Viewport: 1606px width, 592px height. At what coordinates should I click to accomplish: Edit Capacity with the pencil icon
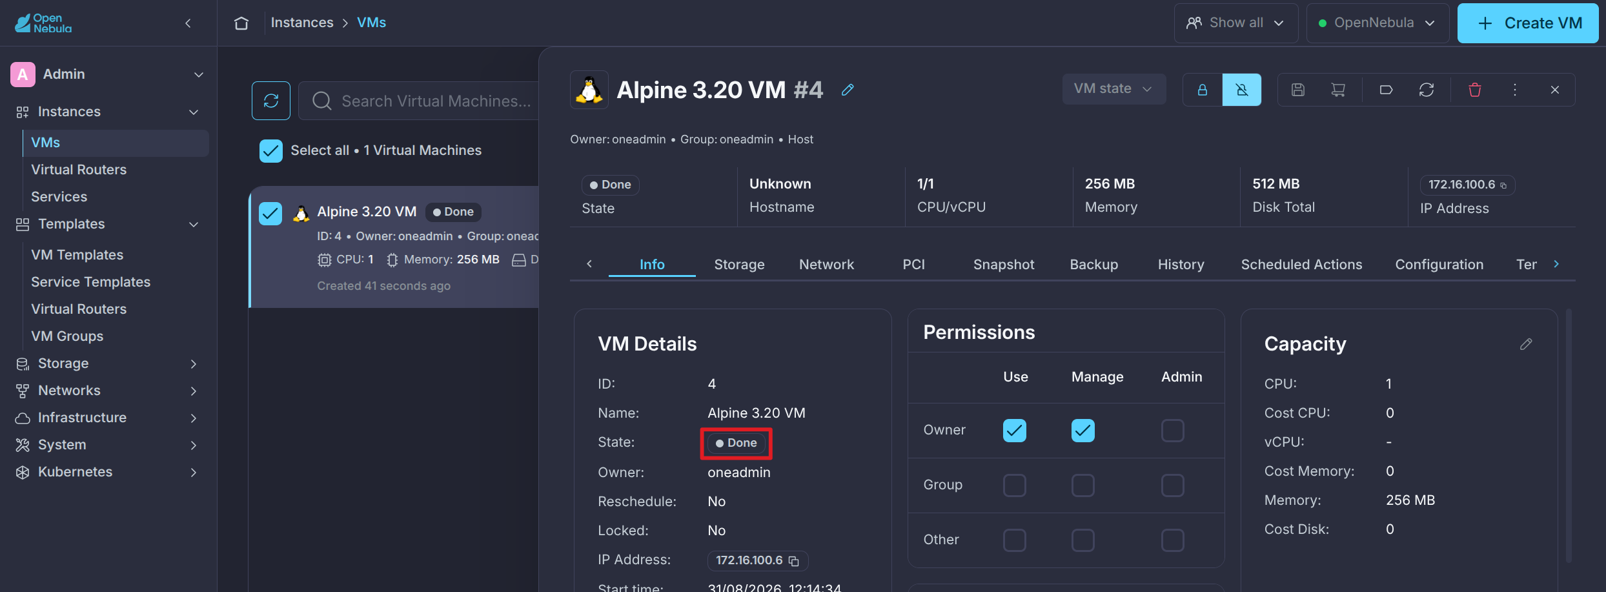coord(1526,344)
